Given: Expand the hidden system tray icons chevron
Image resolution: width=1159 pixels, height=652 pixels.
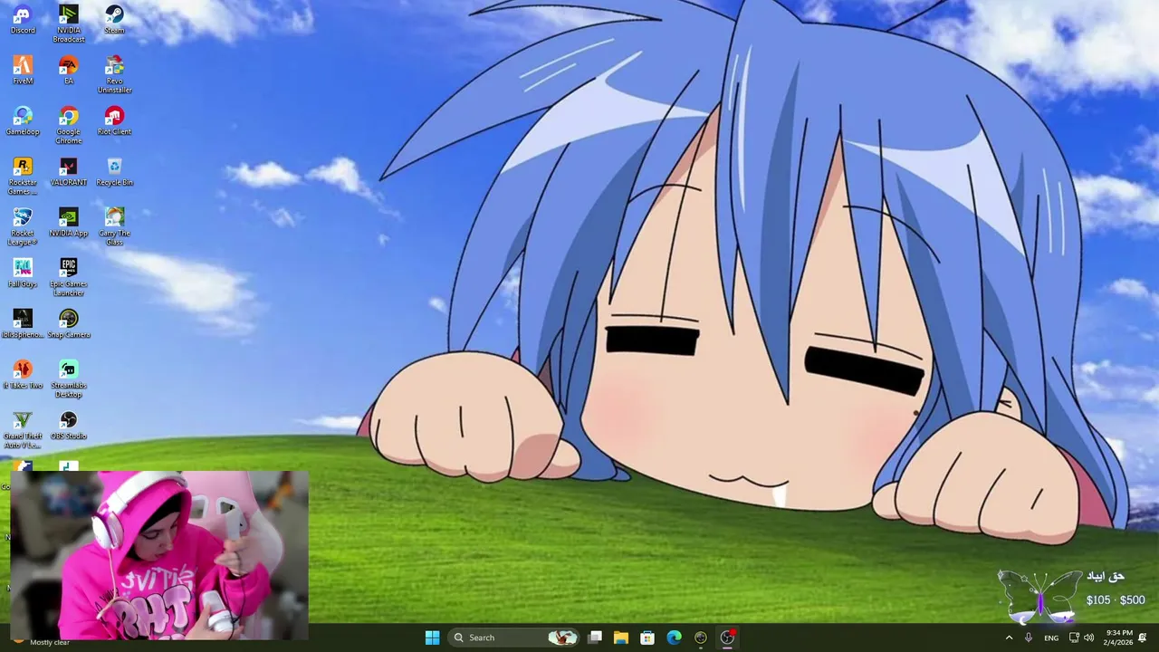Looking at the screenshot, I should tap(1009, 638).
